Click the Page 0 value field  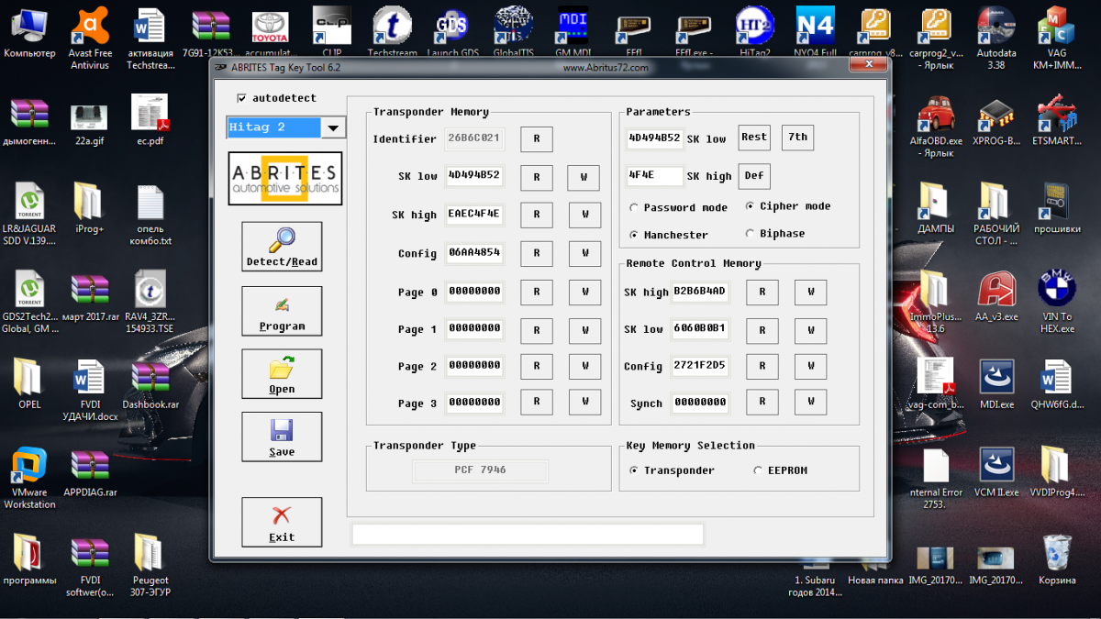[x=474, y=292]
